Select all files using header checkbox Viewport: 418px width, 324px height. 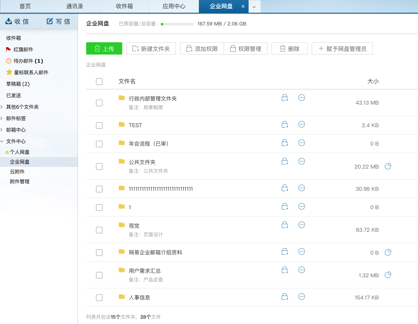99,82
